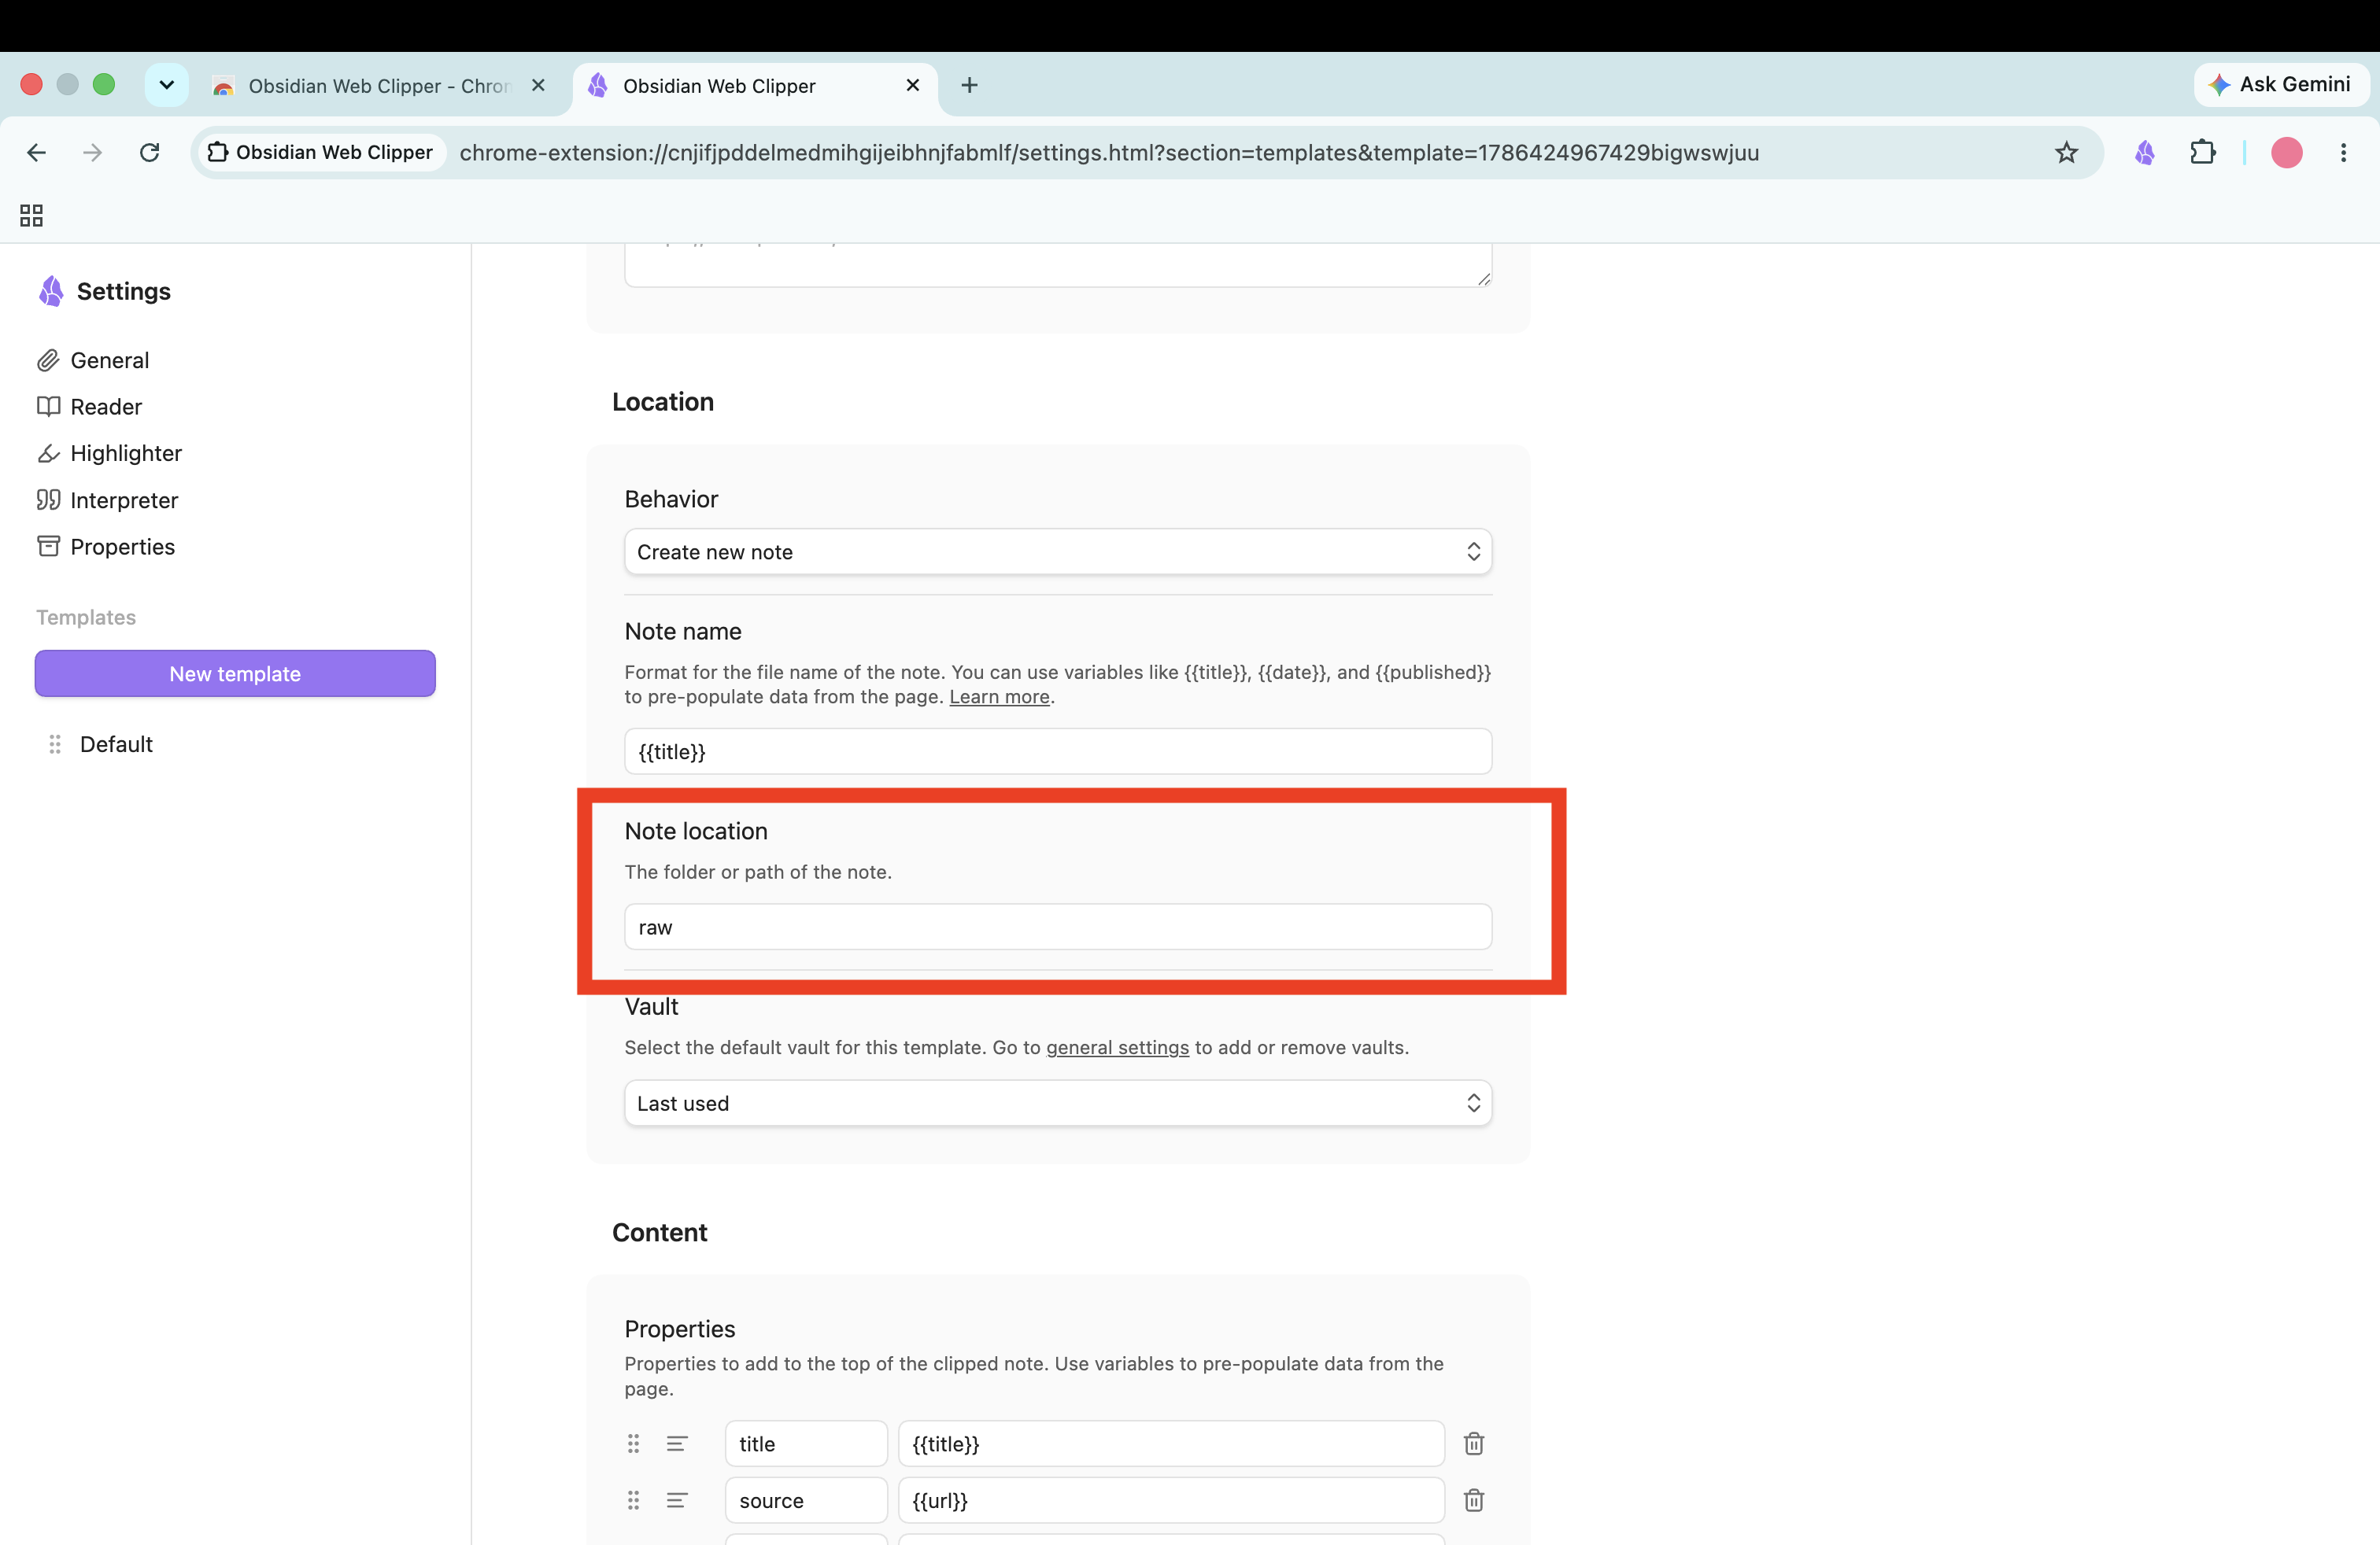Open General settings section
Viewport: 2380px width, 1545px height.
point(93,361)
